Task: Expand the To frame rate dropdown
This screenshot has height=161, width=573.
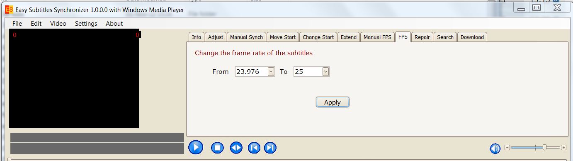Action: 325,72
